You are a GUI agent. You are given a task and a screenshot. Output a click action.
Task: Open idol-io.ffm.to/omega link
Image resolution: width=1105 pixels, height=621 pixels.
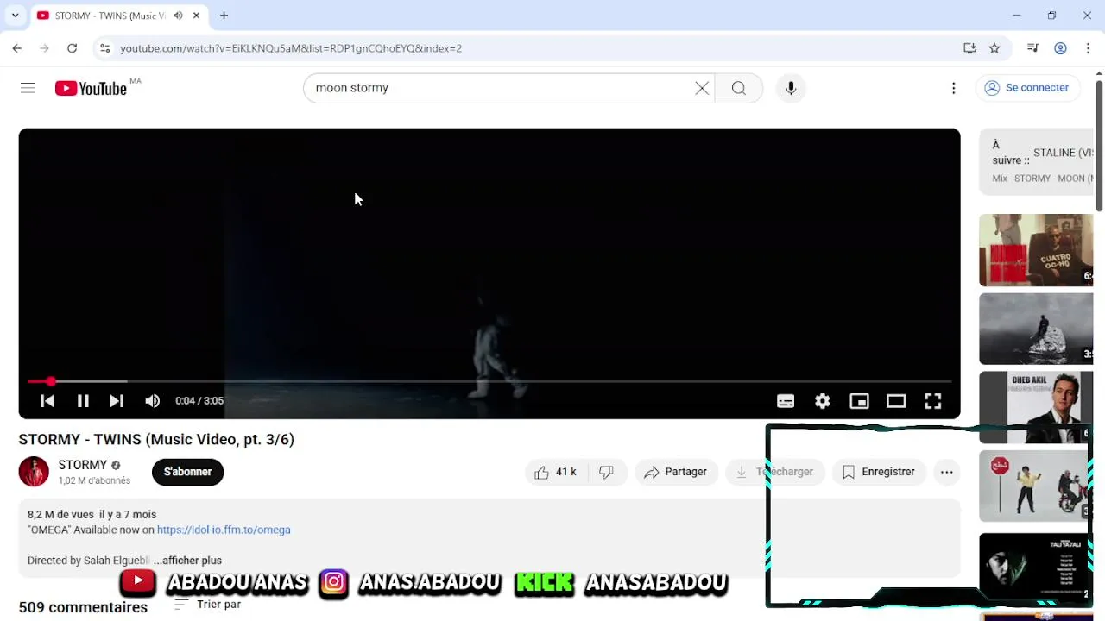[x=224, y=530]
